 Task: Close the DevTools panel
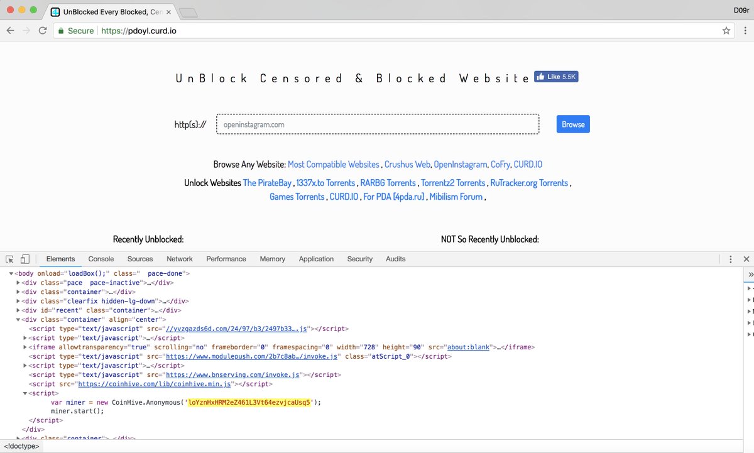point(746,259)
